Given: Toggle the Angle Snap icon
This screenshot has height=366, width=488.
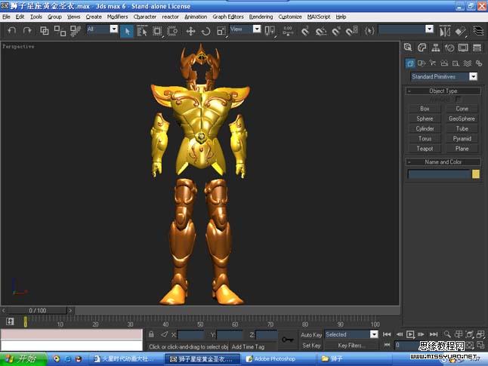Looking at the screenshot, I should tap(321, 31).
